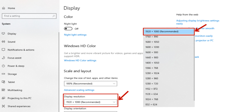Click the Focus assist moon icon
This screenshot has width=225, height=112.
tap(3, 58)
